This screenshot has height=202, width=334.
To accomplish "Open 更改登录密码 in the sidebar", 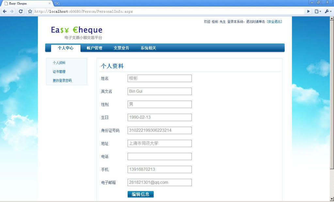I will [x=62, y=80].
